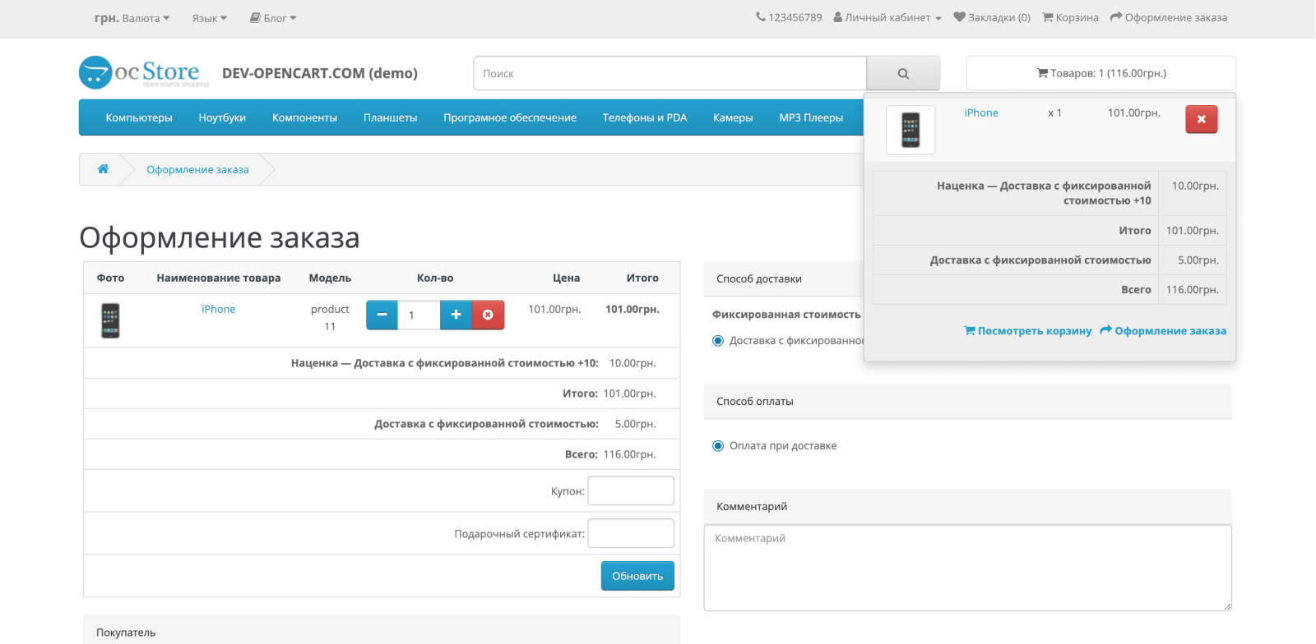Open the Язык language dropdown
The width and height of the screenshot is (1316, 644).
click(x=210, y=18)
